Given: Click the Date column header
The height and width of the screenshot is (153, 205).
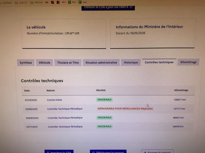Looking at the screenshot, I should pos(27,91).
